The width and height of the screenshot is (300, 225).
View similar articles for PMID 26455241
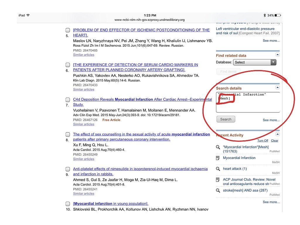(83, 193)
